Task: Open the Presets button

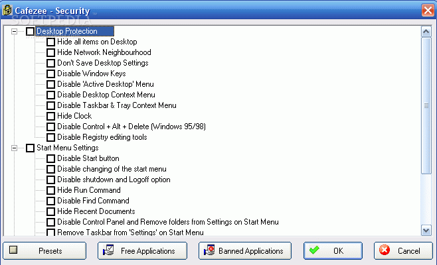Action: click(x=44, y=250)
